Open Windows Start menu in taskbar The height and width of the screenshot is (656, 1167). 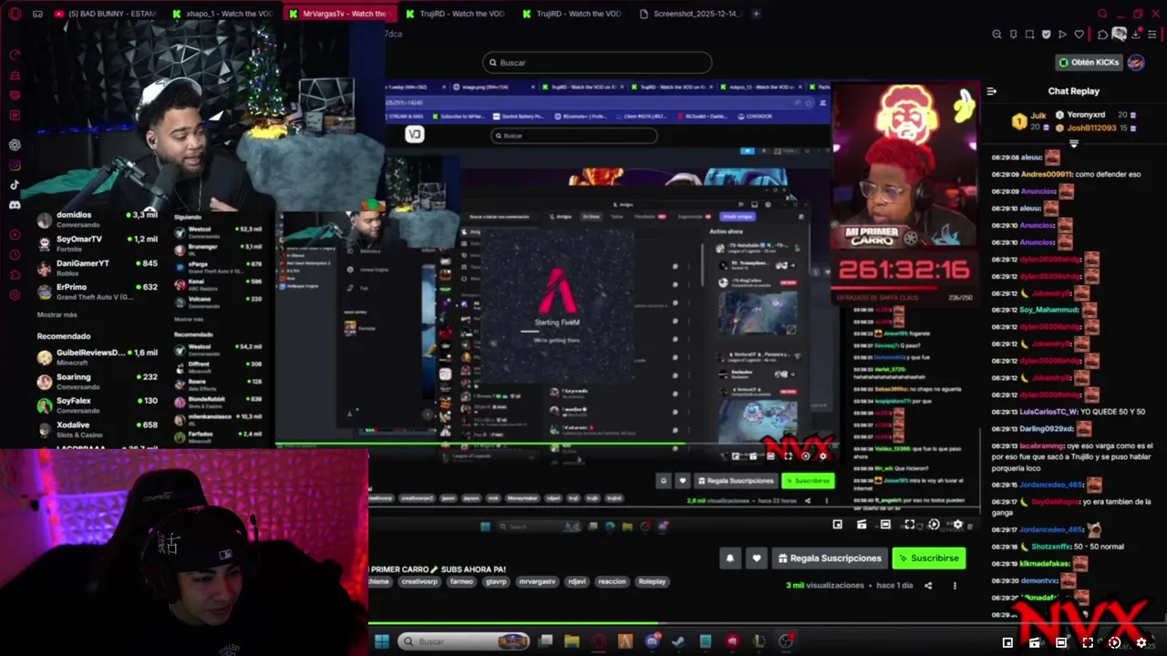(x=382, y=641)
